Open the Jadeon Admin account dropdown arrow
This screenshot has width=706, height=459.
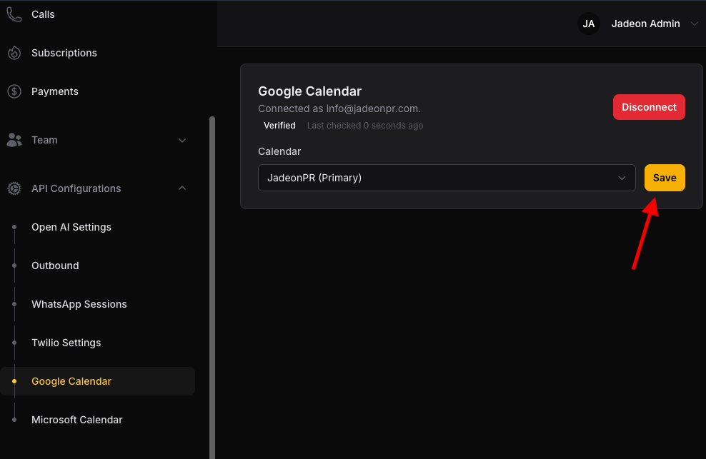[694, 24]
